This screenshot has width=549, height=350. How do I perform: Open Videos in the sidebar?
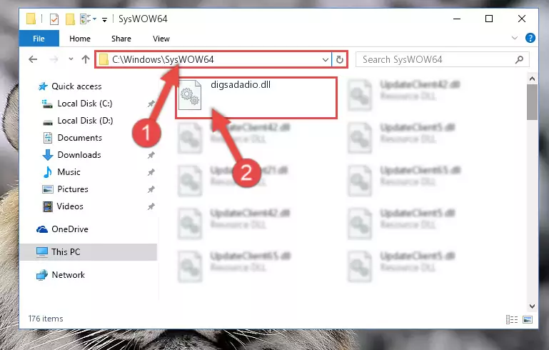[x=70, y=206]
